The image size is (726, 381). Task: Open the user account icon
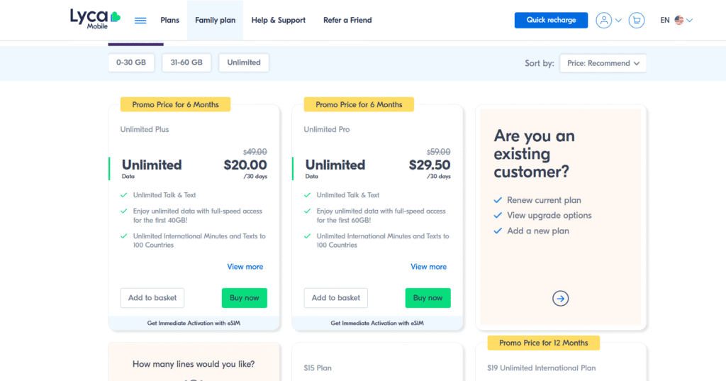click(603, 20)
